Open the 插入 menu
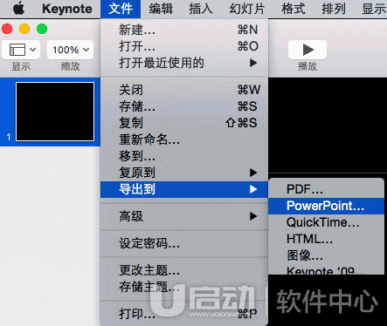Viewport: 387px width, 326px height. [201, 9]
